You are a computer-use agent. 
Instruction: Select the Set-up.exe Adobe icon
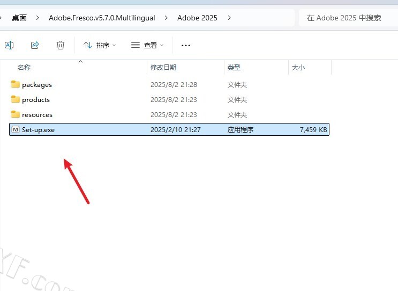pos(16,129)
